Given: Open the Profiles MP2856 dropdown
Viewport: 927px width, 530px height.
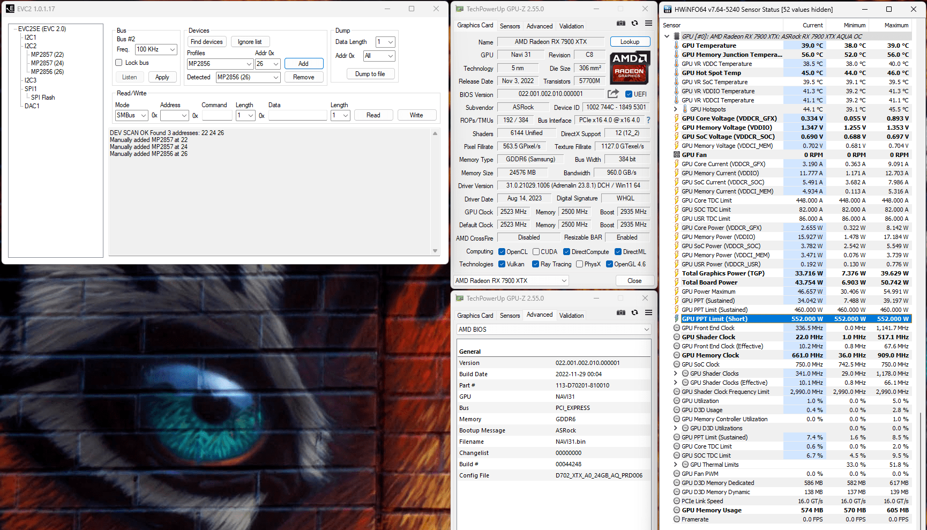Looking at the screenshot, I should tap(220, 64).
